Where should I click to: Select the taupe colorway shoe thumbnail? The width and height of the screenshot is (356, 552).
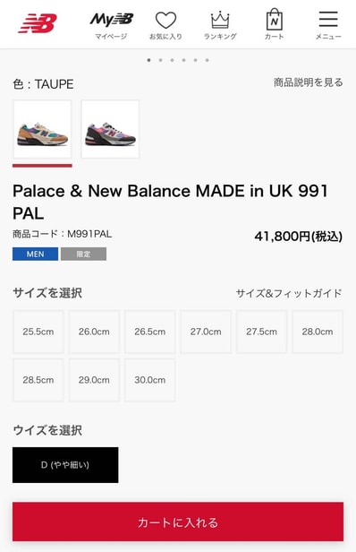(42, 129)
